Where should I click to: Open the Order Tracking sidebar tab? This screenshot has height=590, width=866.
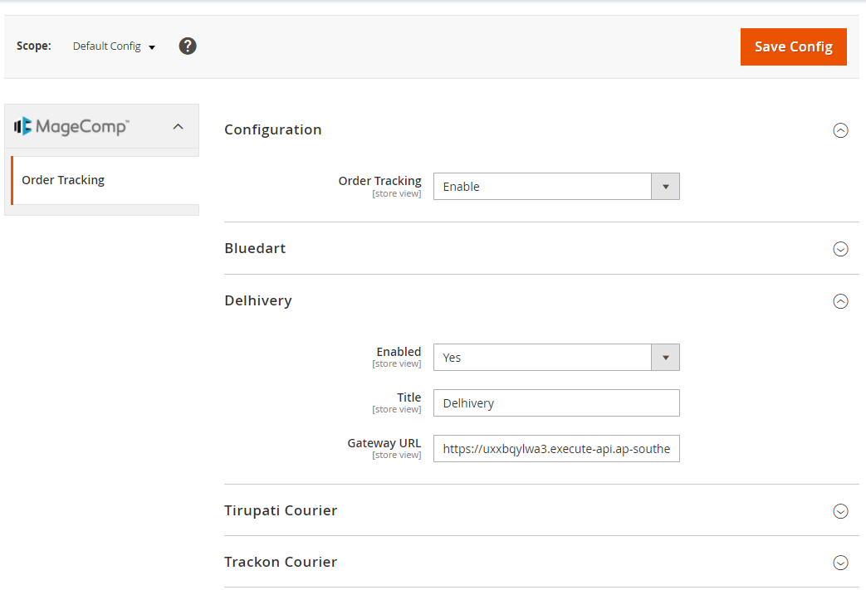[x=105, y=180]
